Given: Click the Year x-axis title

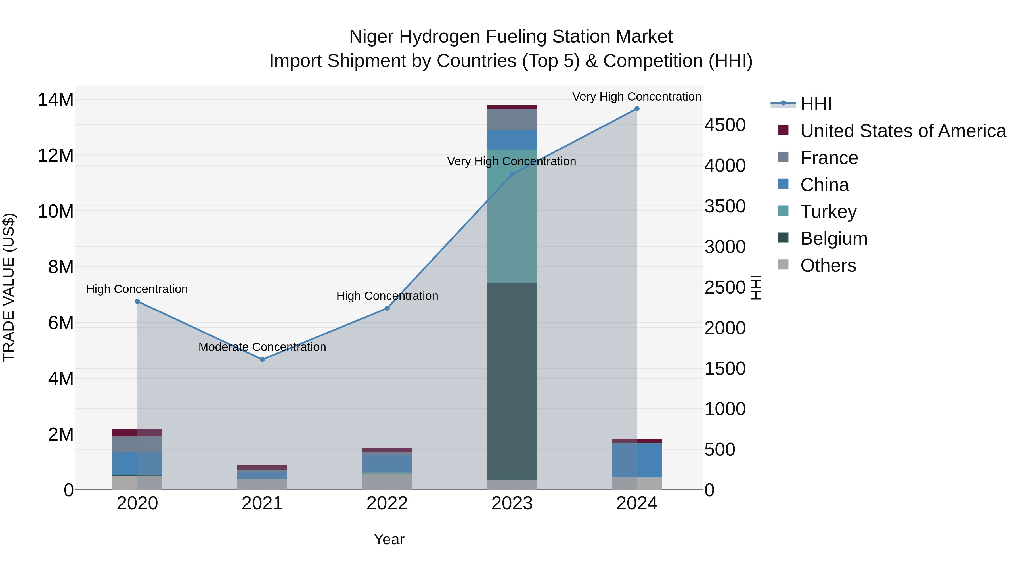Looking at the screenshot, I should pyautogui.click(x=389, y=540).
